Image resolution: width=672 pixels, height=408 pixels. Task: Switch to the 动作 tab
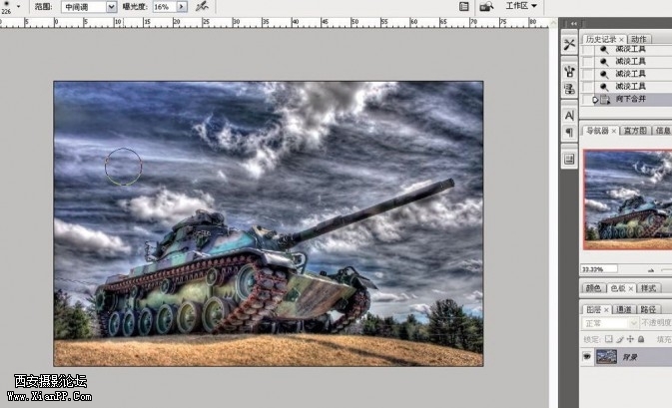(x=639, y=39)
